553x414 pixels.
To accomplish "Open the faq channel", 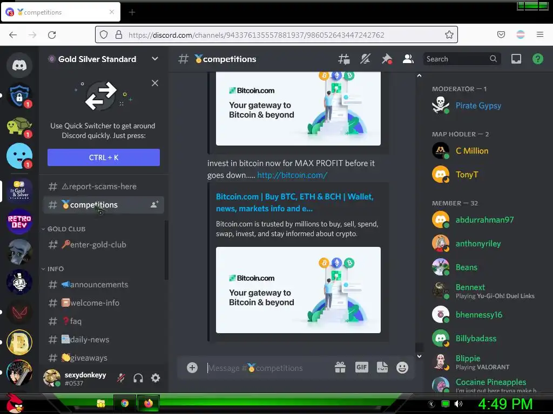I will (x=103, y=321).
